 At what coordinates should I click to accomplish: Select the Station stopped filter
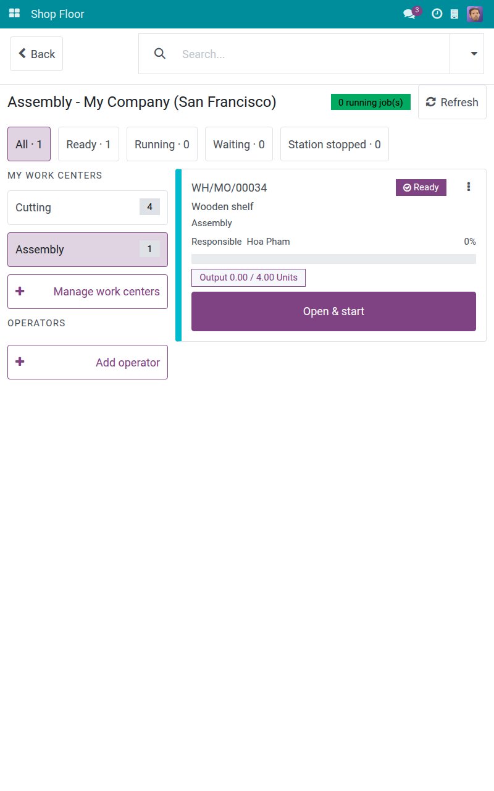coord(335,144)
